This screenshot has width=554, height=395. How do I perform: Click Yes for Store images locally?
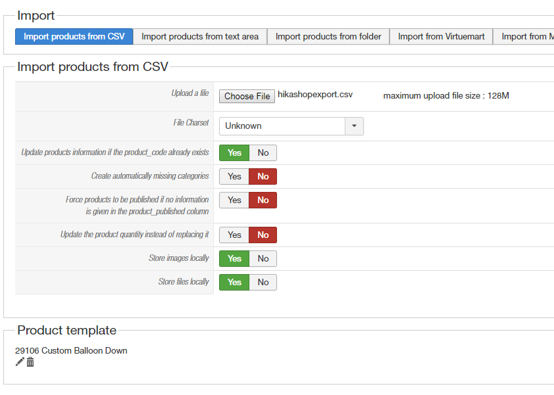click(234, 259)
